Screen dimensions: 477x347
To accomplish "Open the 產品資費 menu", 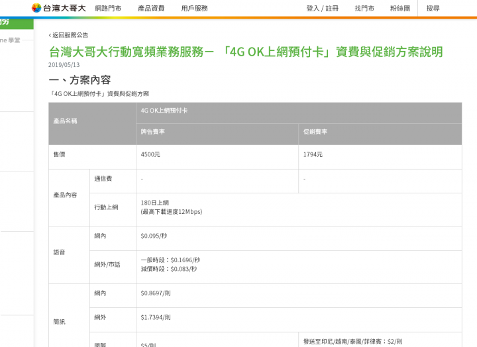I will (151, 8).
